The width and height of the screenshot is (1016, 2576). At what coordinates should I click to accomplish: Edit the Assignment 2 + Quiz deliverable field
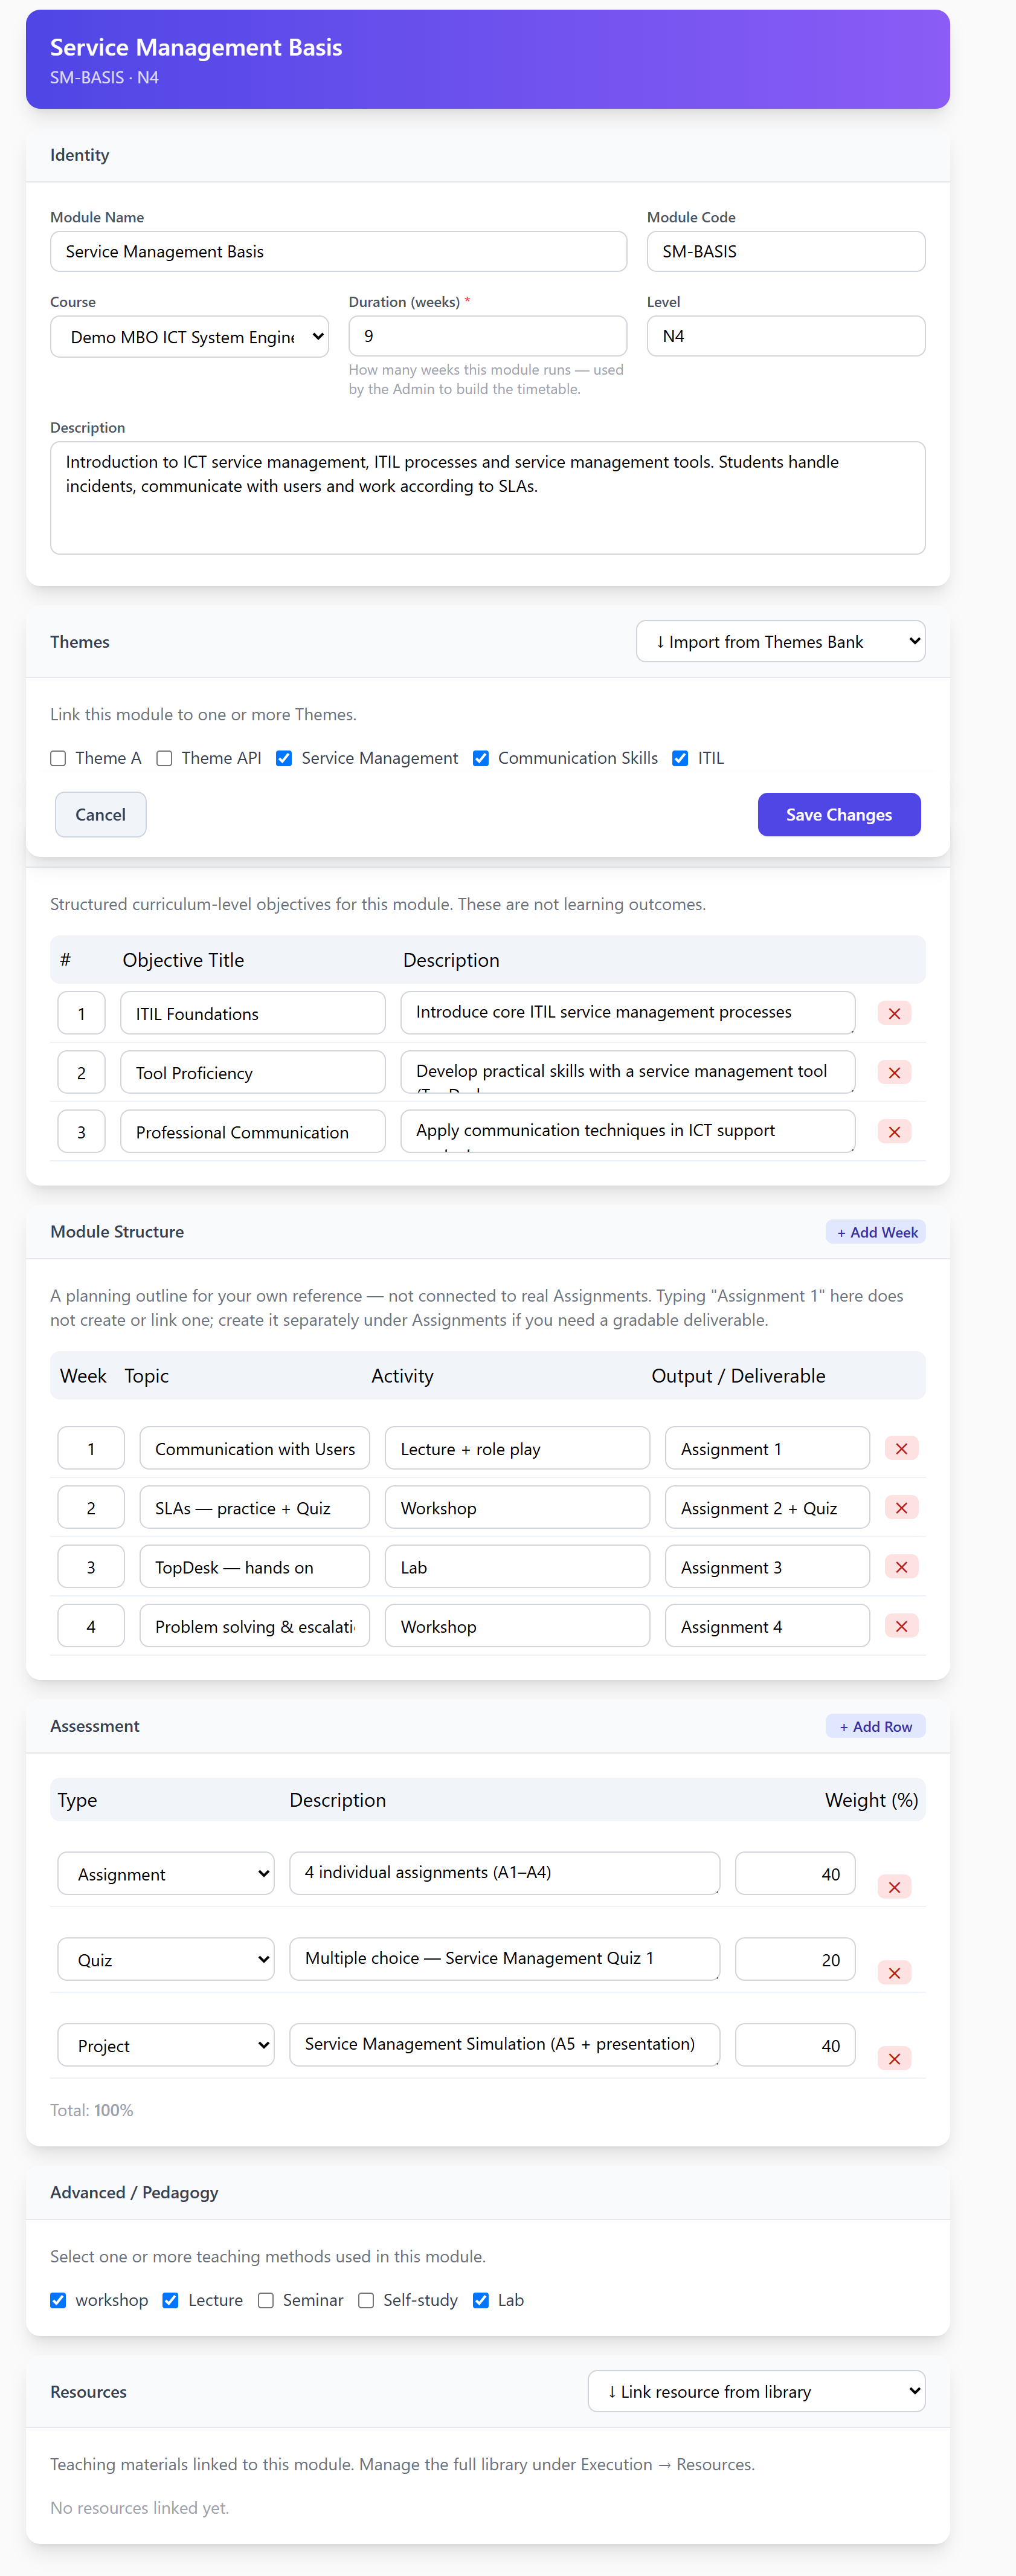click(767, 1507)
